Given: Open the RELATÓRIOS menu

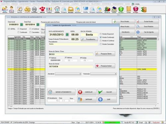Looking at the screenshot, I should point(96,4).
